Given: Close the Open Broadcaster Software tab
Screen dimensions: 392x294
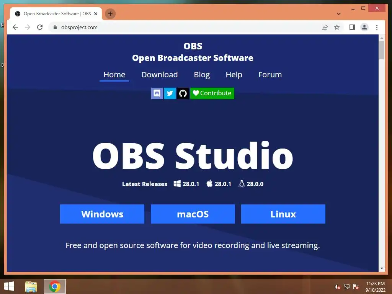Looking at the screenshot, I should (95, 14).
